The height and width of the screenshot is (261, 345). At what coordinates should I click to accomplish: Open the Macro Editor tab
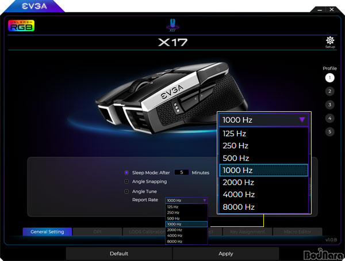[297, 232]
